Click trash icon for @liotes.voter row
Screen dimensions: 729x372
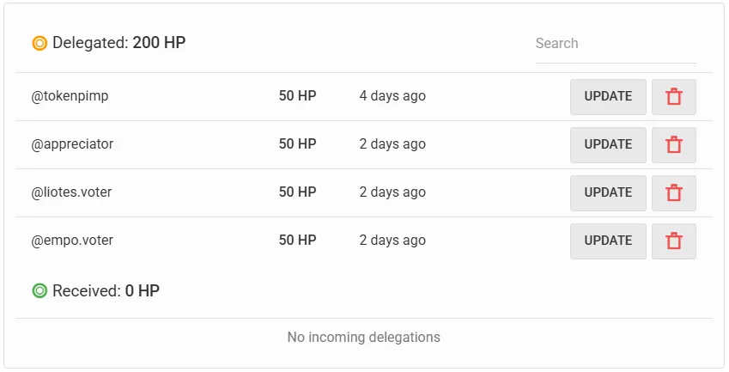point(674,193)
